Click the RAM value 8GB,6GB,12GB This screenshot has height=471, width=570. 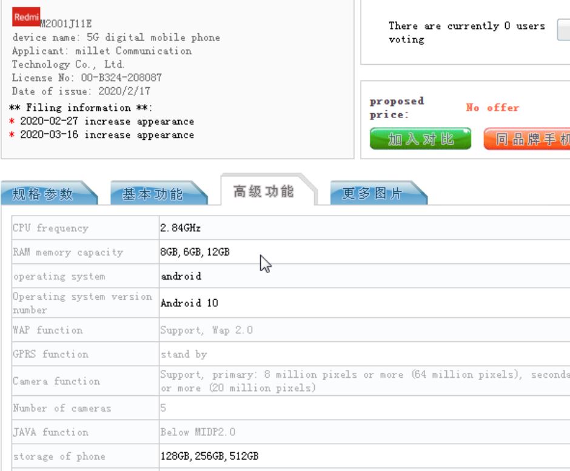tap(195, 252)
